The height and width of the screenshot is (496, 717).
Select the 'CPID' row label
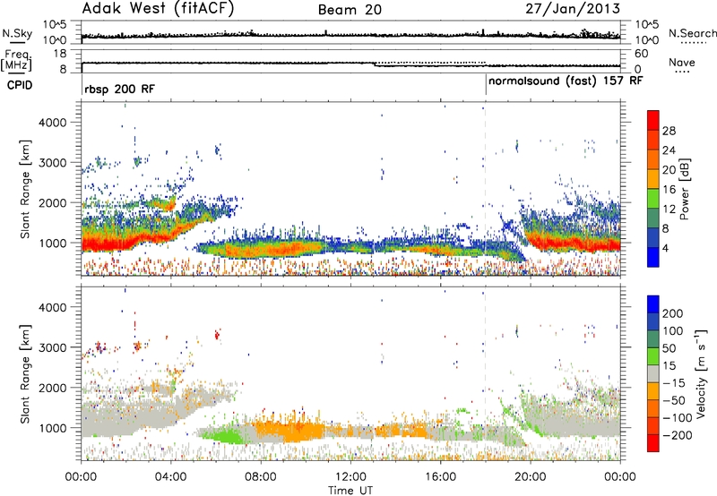point(19,85)
